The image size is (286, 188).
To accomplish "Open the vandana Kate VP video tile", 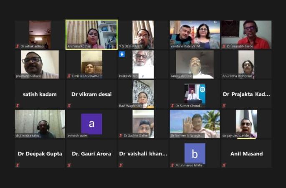I will [195, 35].
